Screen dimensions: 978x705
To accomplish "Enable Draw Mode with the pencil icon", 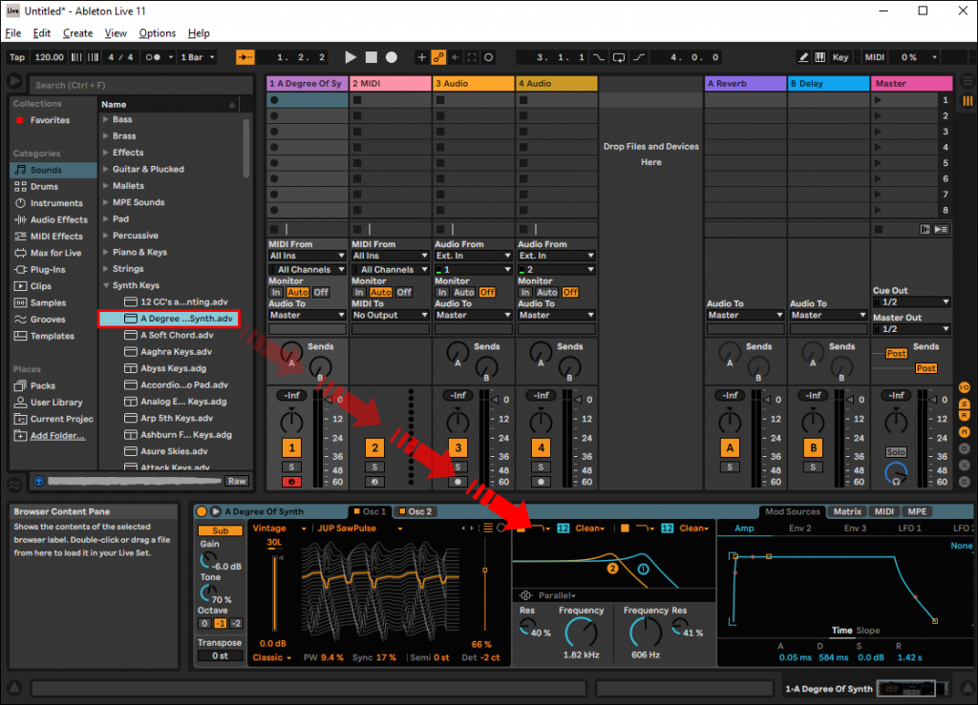I will tap(803, 57).
